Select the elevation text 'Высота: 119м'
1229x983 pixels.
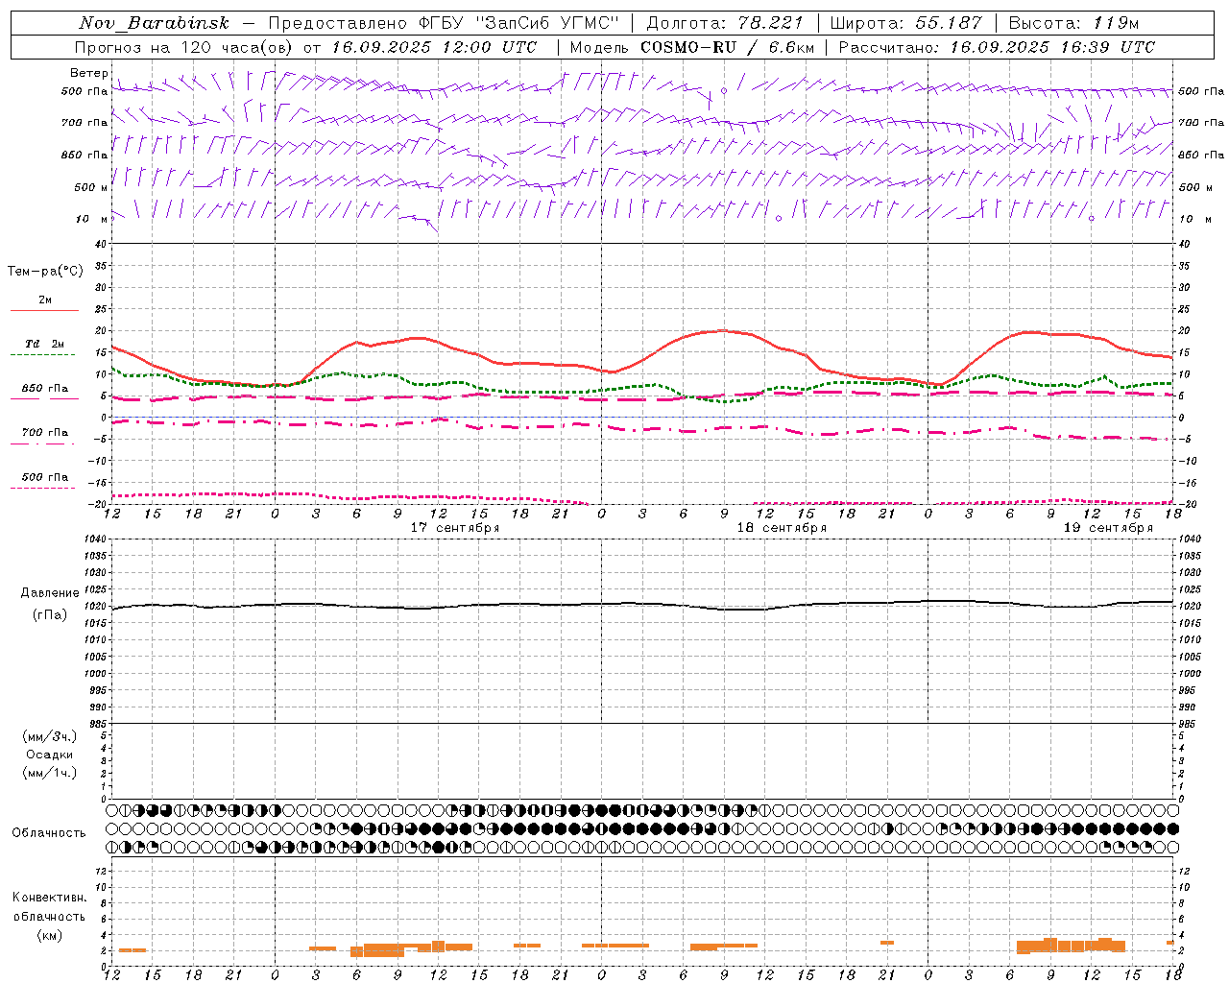coord(1073,23)
